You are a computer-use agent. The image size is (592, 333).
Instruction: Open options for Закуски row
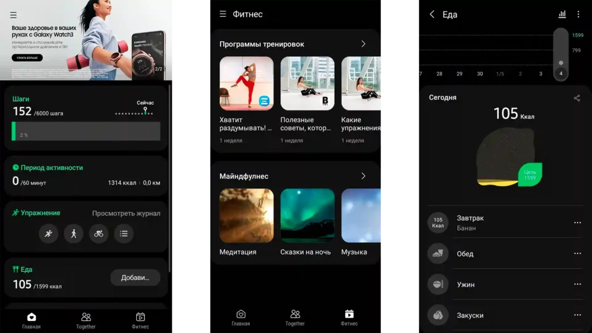coord(578,315)
